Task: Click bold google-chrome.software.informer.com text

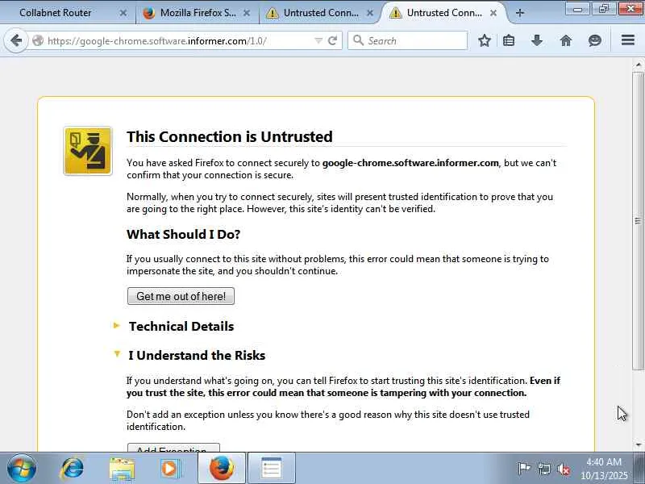Action: (410, 163)
